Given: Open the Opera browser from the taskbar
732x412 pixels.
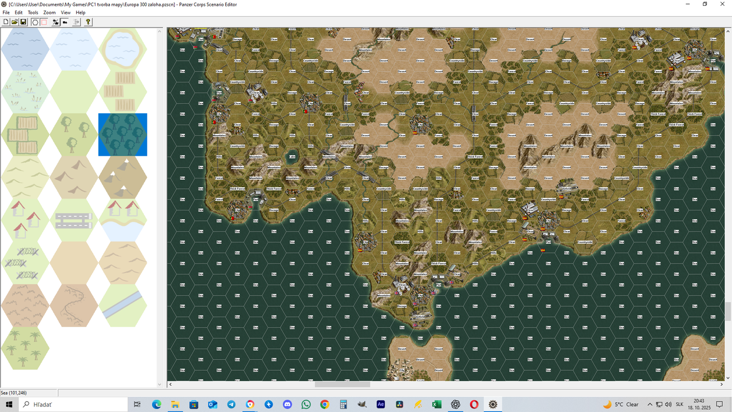Looking at the screenshot, I should (474, 404).
